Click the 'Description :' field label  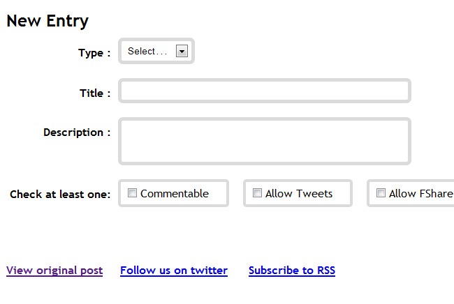[x=77, y=132]
